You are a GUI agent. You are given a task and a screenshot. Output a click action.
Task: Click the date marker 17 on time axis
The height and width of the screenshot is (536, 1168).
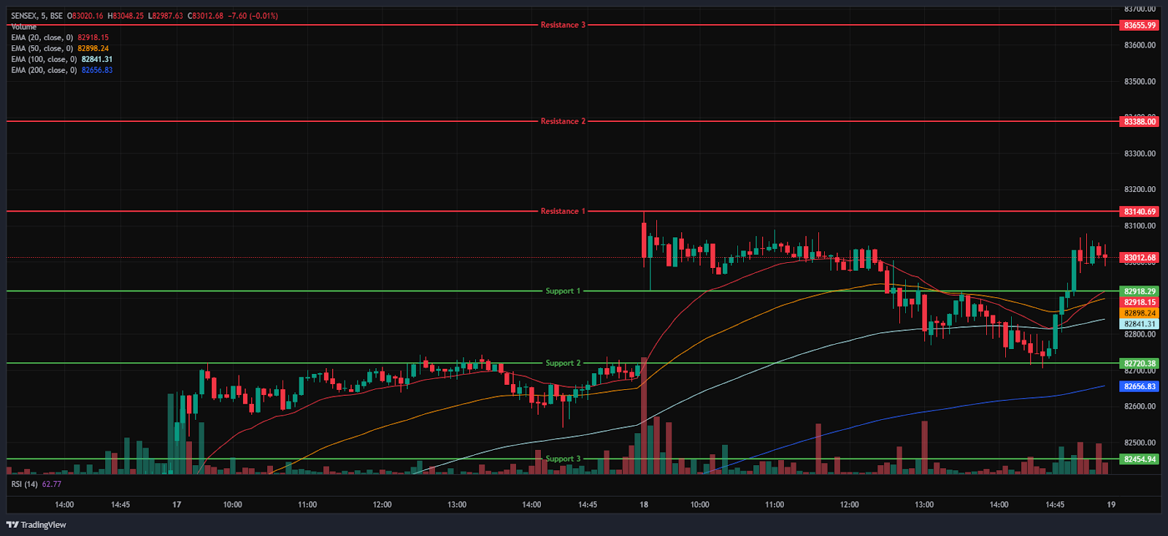click(x=177, y=505)
